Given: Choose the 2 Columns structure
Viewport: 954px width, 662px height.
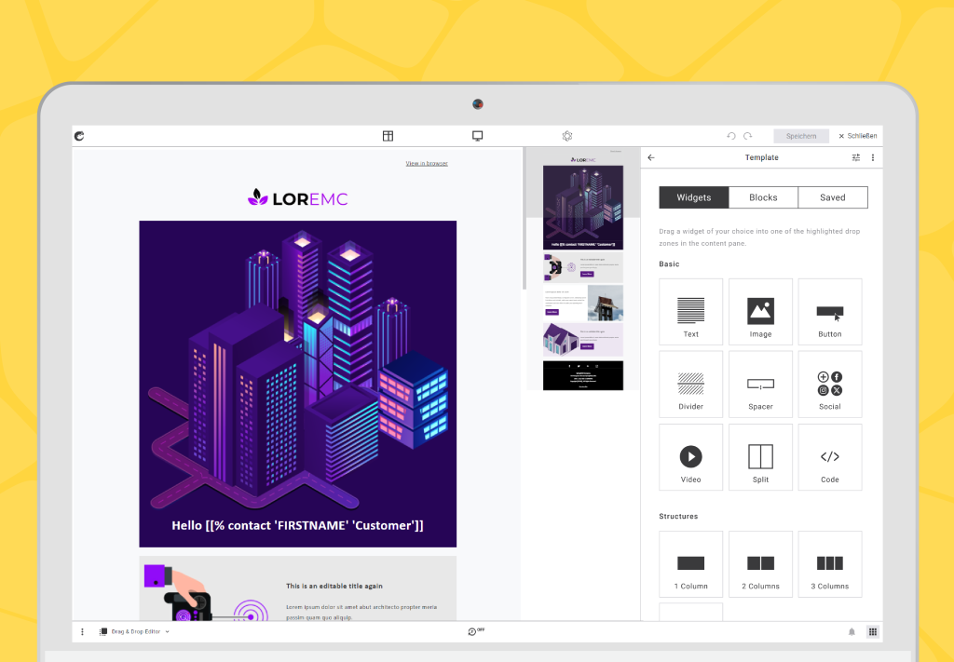Looking at the screenshot, I should coord(760,564).
